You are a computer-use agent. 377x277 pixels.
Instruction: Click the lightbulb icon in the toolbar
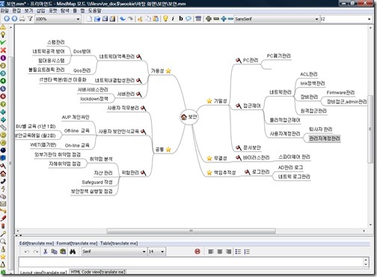pyautogui.click(x=165, y=19)
